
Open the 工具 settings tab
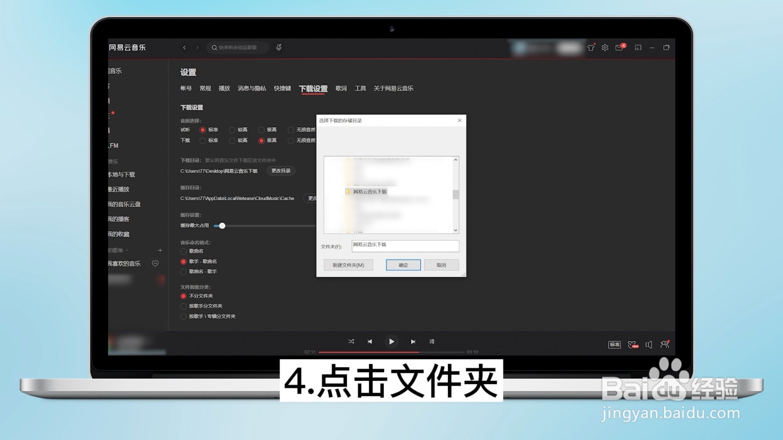(x=360, y=88)
